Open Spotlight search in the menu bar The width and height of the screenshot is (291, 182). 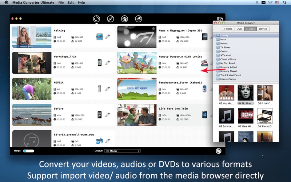click(x=284, y=3)
